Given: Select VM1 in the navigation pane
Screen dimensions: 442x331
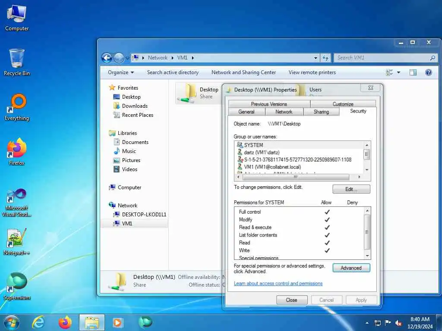Looking at the screenshot, I should point(127,224).
